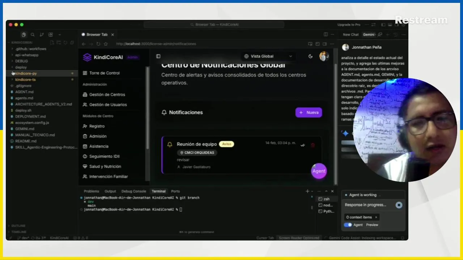The width and height of the screenshot is (463, 260).
Task: Expand the 0 context items chip
Action: click(x=361, y=217)
